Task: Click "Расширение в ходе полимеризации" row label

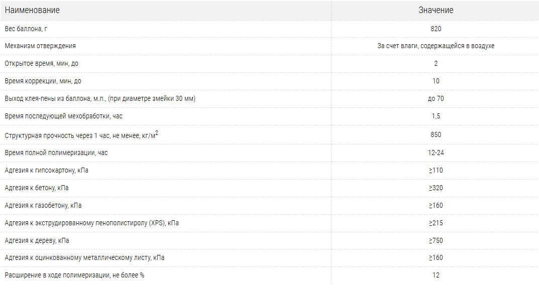Action: click(x=74, y=275)
